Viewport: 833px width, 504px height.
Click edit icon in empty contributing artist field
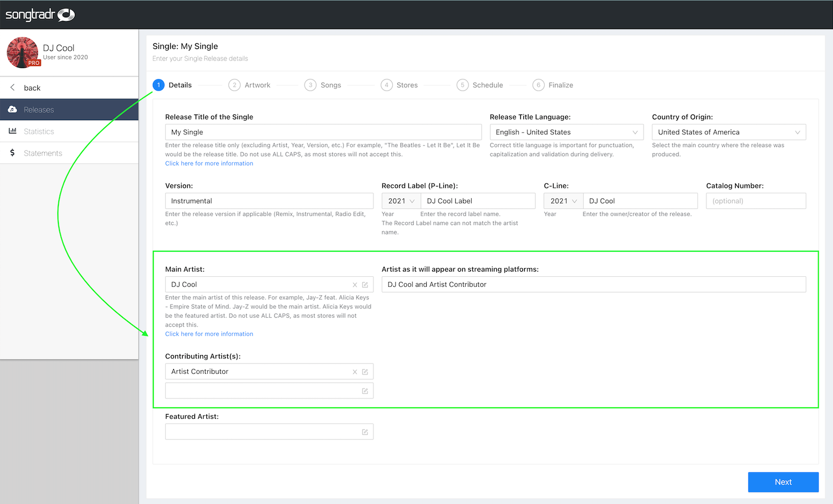coord(365,391)
